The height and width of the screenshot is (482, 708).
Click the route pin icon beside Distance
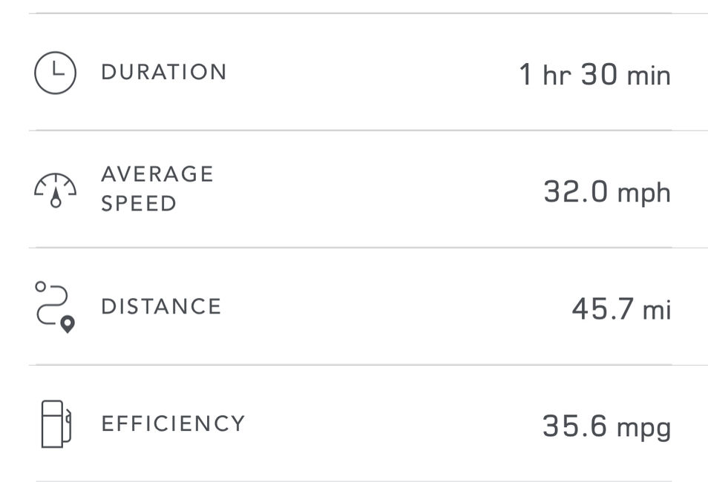[x=55, y=307]
